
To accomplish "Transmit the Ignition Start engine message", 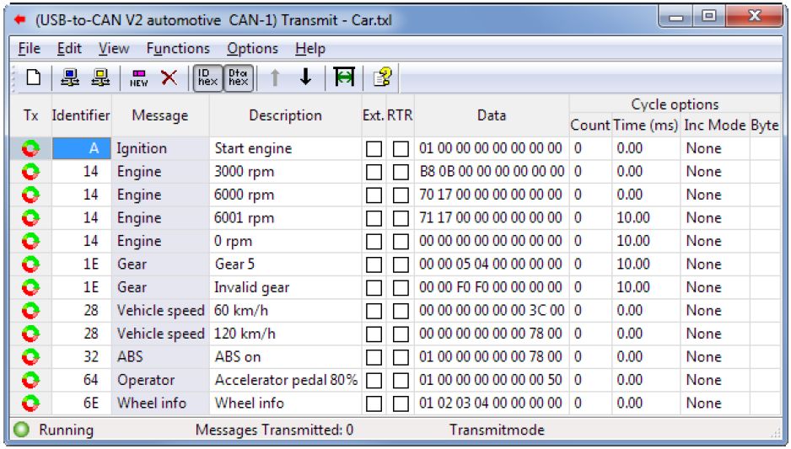I will (30, 148).
